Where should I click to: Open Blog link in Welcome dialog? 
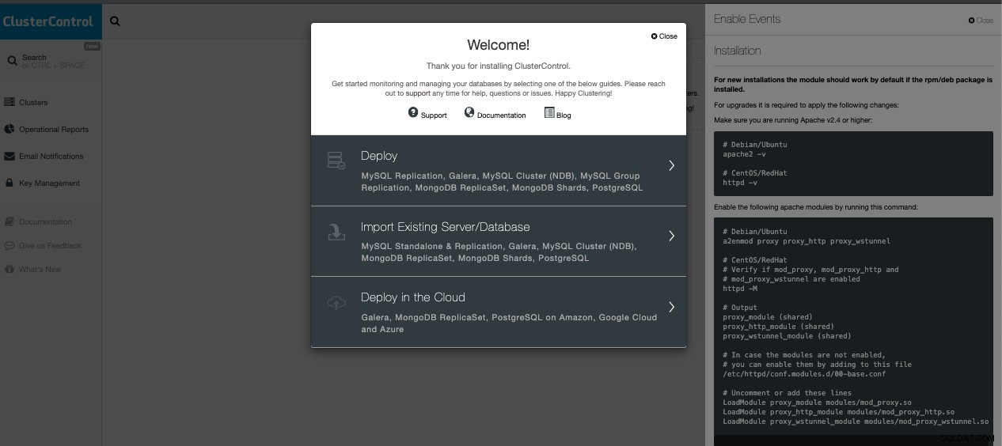click(564, 115)
